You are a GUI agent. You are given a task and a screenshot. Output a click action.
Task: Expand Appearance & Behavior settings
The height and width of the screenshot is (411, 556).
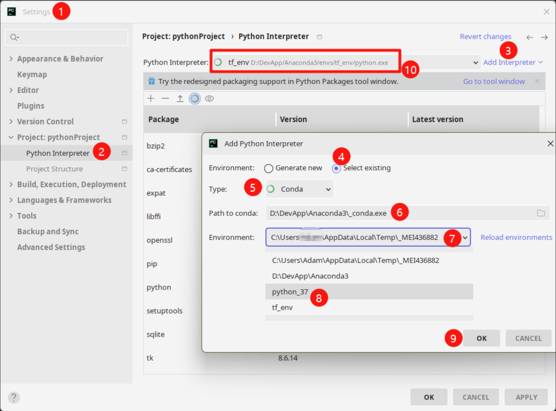[x=11, y=59]
